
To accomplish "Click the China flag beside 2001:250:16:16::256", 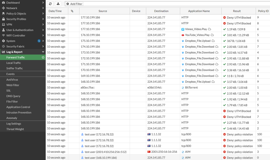I will 149,152.
